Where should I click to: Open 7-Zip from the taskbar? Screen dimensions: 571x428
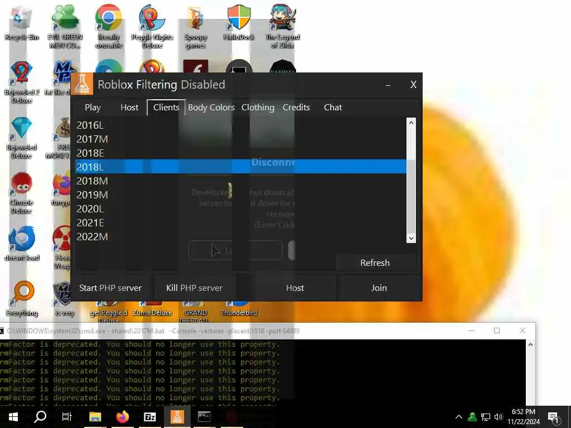coord(149,417)
